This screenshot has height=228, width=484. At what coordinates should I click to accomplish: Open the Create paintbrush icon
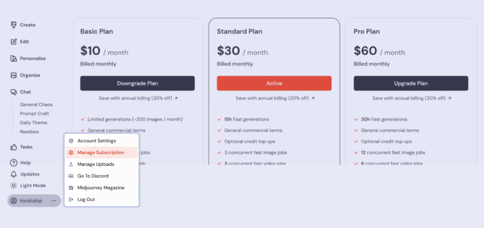point(13,25)
